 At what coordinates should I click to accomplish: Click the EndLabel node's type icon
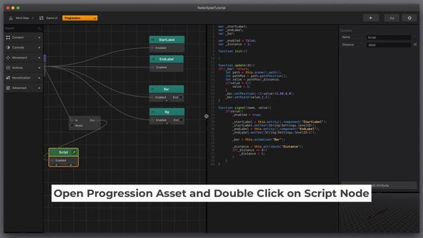click(153, 59)
